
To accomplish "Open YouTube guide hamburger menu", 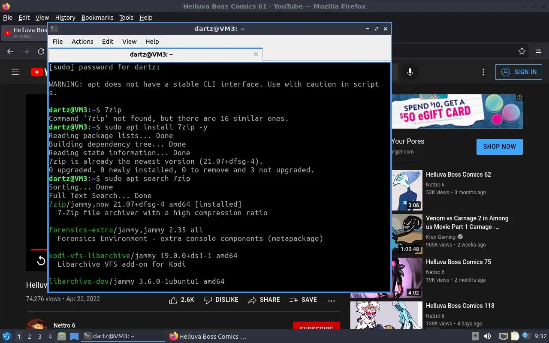I will click(15, 72).
